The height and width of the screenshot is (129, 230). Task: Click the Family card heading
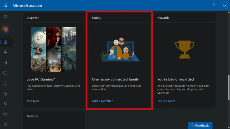coord(96,18)
